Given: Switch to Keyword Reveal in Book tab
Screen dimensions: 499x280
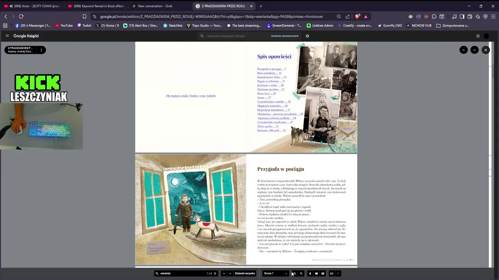Looking at the screenshot, I should click(x=96, y=6).
